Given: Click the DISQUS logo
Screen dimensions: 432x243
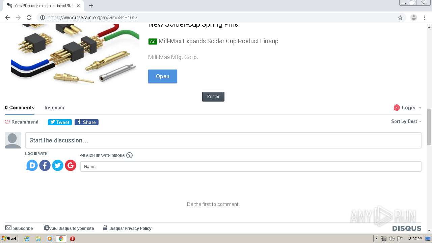Looking at the screenshot, I should pos(407,228).
